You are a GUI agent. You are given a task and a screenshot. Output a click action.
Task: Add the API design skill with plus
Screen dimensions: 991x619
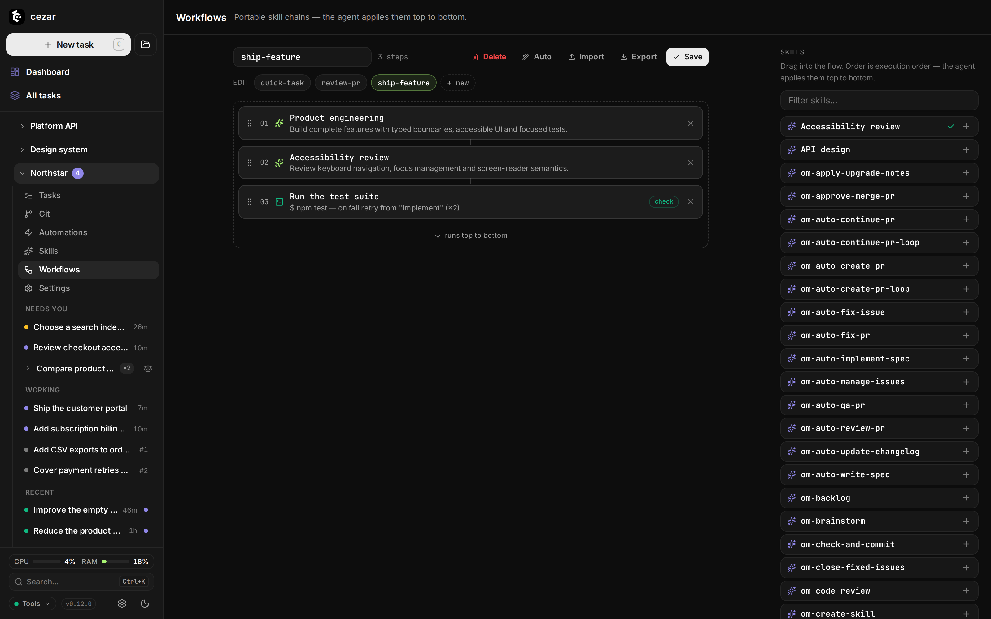tap(966, 150)
